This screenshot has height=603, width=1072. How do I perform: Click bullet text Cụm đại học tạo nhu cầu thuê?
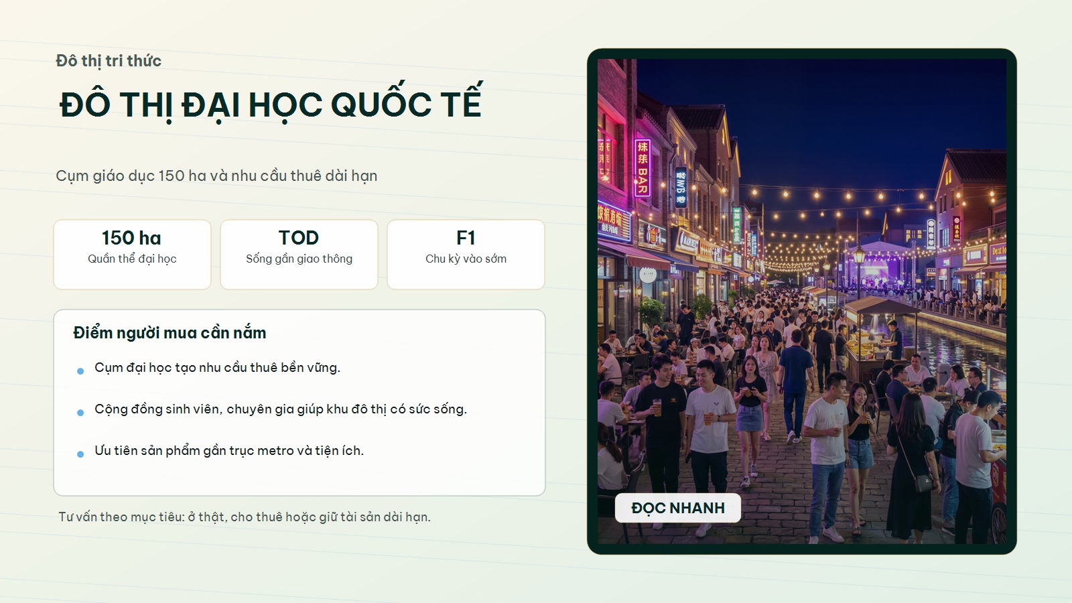pos(217,367)
